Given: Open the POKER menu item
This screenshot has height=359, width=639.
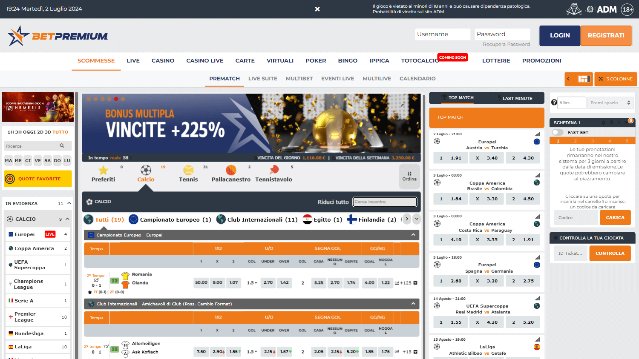Looking at the screenshot, I should [316, 60].
